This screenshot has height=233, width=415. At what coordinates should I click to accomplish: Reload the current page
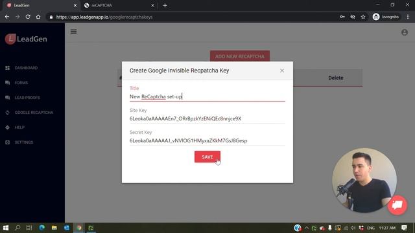[x=28, y=17]
